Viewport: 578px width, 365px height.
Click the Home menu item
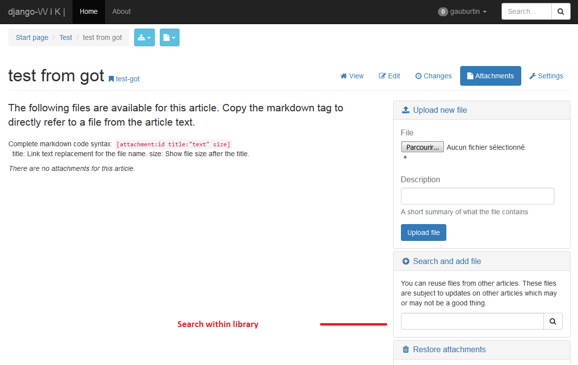[x=89, y=11]
